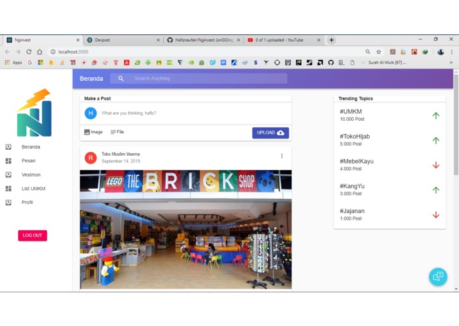This screenshot has height=326, width=459.
Task: Open a new browser tab
Action: coord(332,40)
